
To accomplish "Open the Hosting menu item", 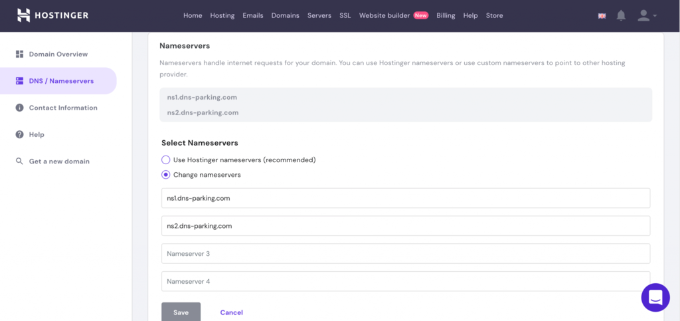I will (x=222, y=15).
